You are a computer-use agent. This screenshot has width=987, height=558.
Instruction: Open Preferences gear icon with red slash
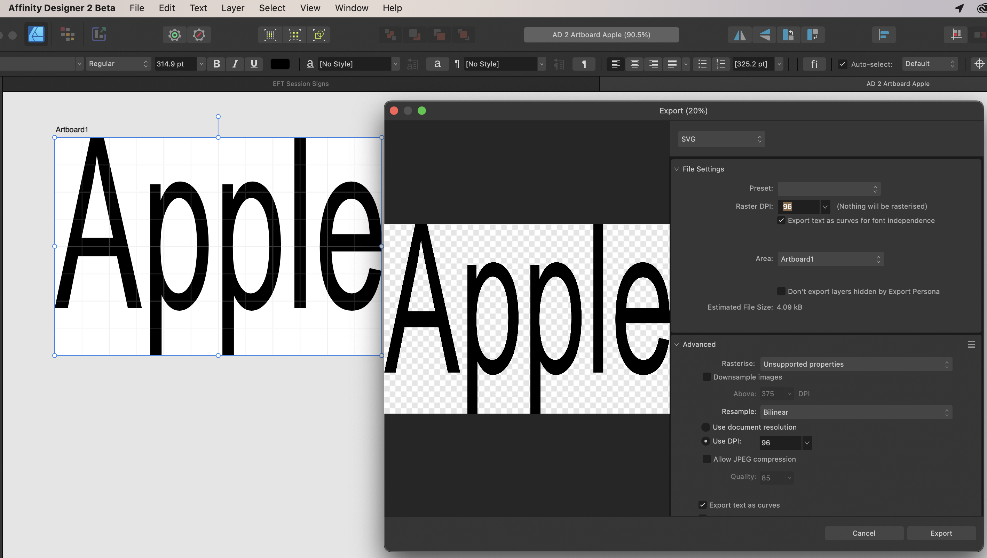[199, 35]
